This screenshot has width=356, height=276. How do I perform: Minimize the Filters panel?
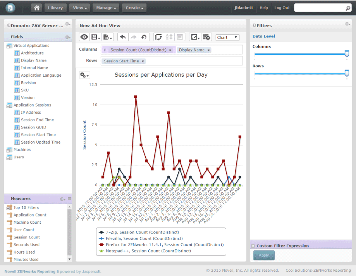click(254, 26)
